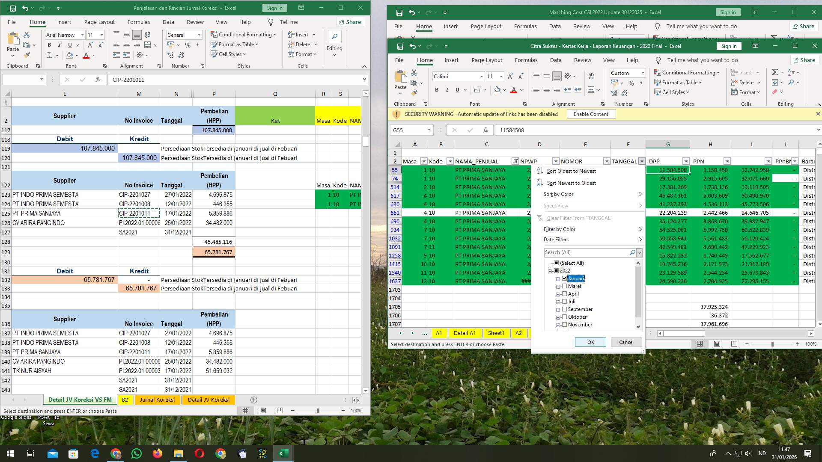The width and height of the screenshot is (822, 462).
Task: Expand the 2022 node in the filter tree
Action: point(551,271)
